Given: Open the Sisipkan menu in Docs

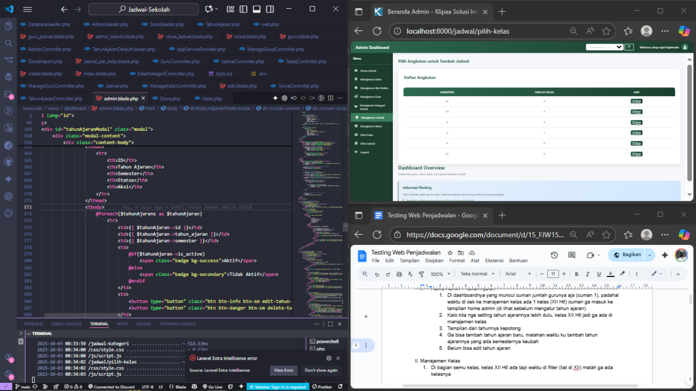Looking at the screenshot, I should (434, 261).
